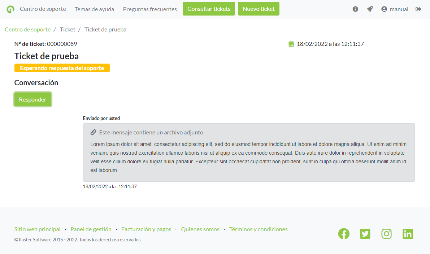Click the calendar icon beside the ticket date

291,43
